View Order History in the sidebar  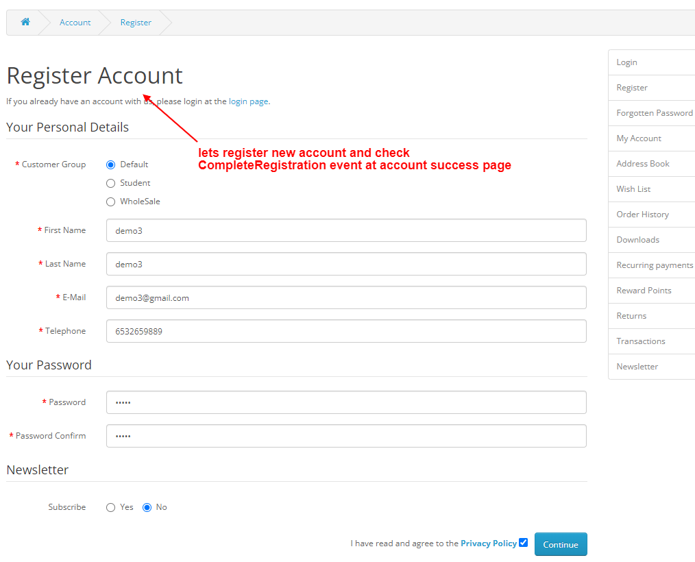[x=652, y=215]
